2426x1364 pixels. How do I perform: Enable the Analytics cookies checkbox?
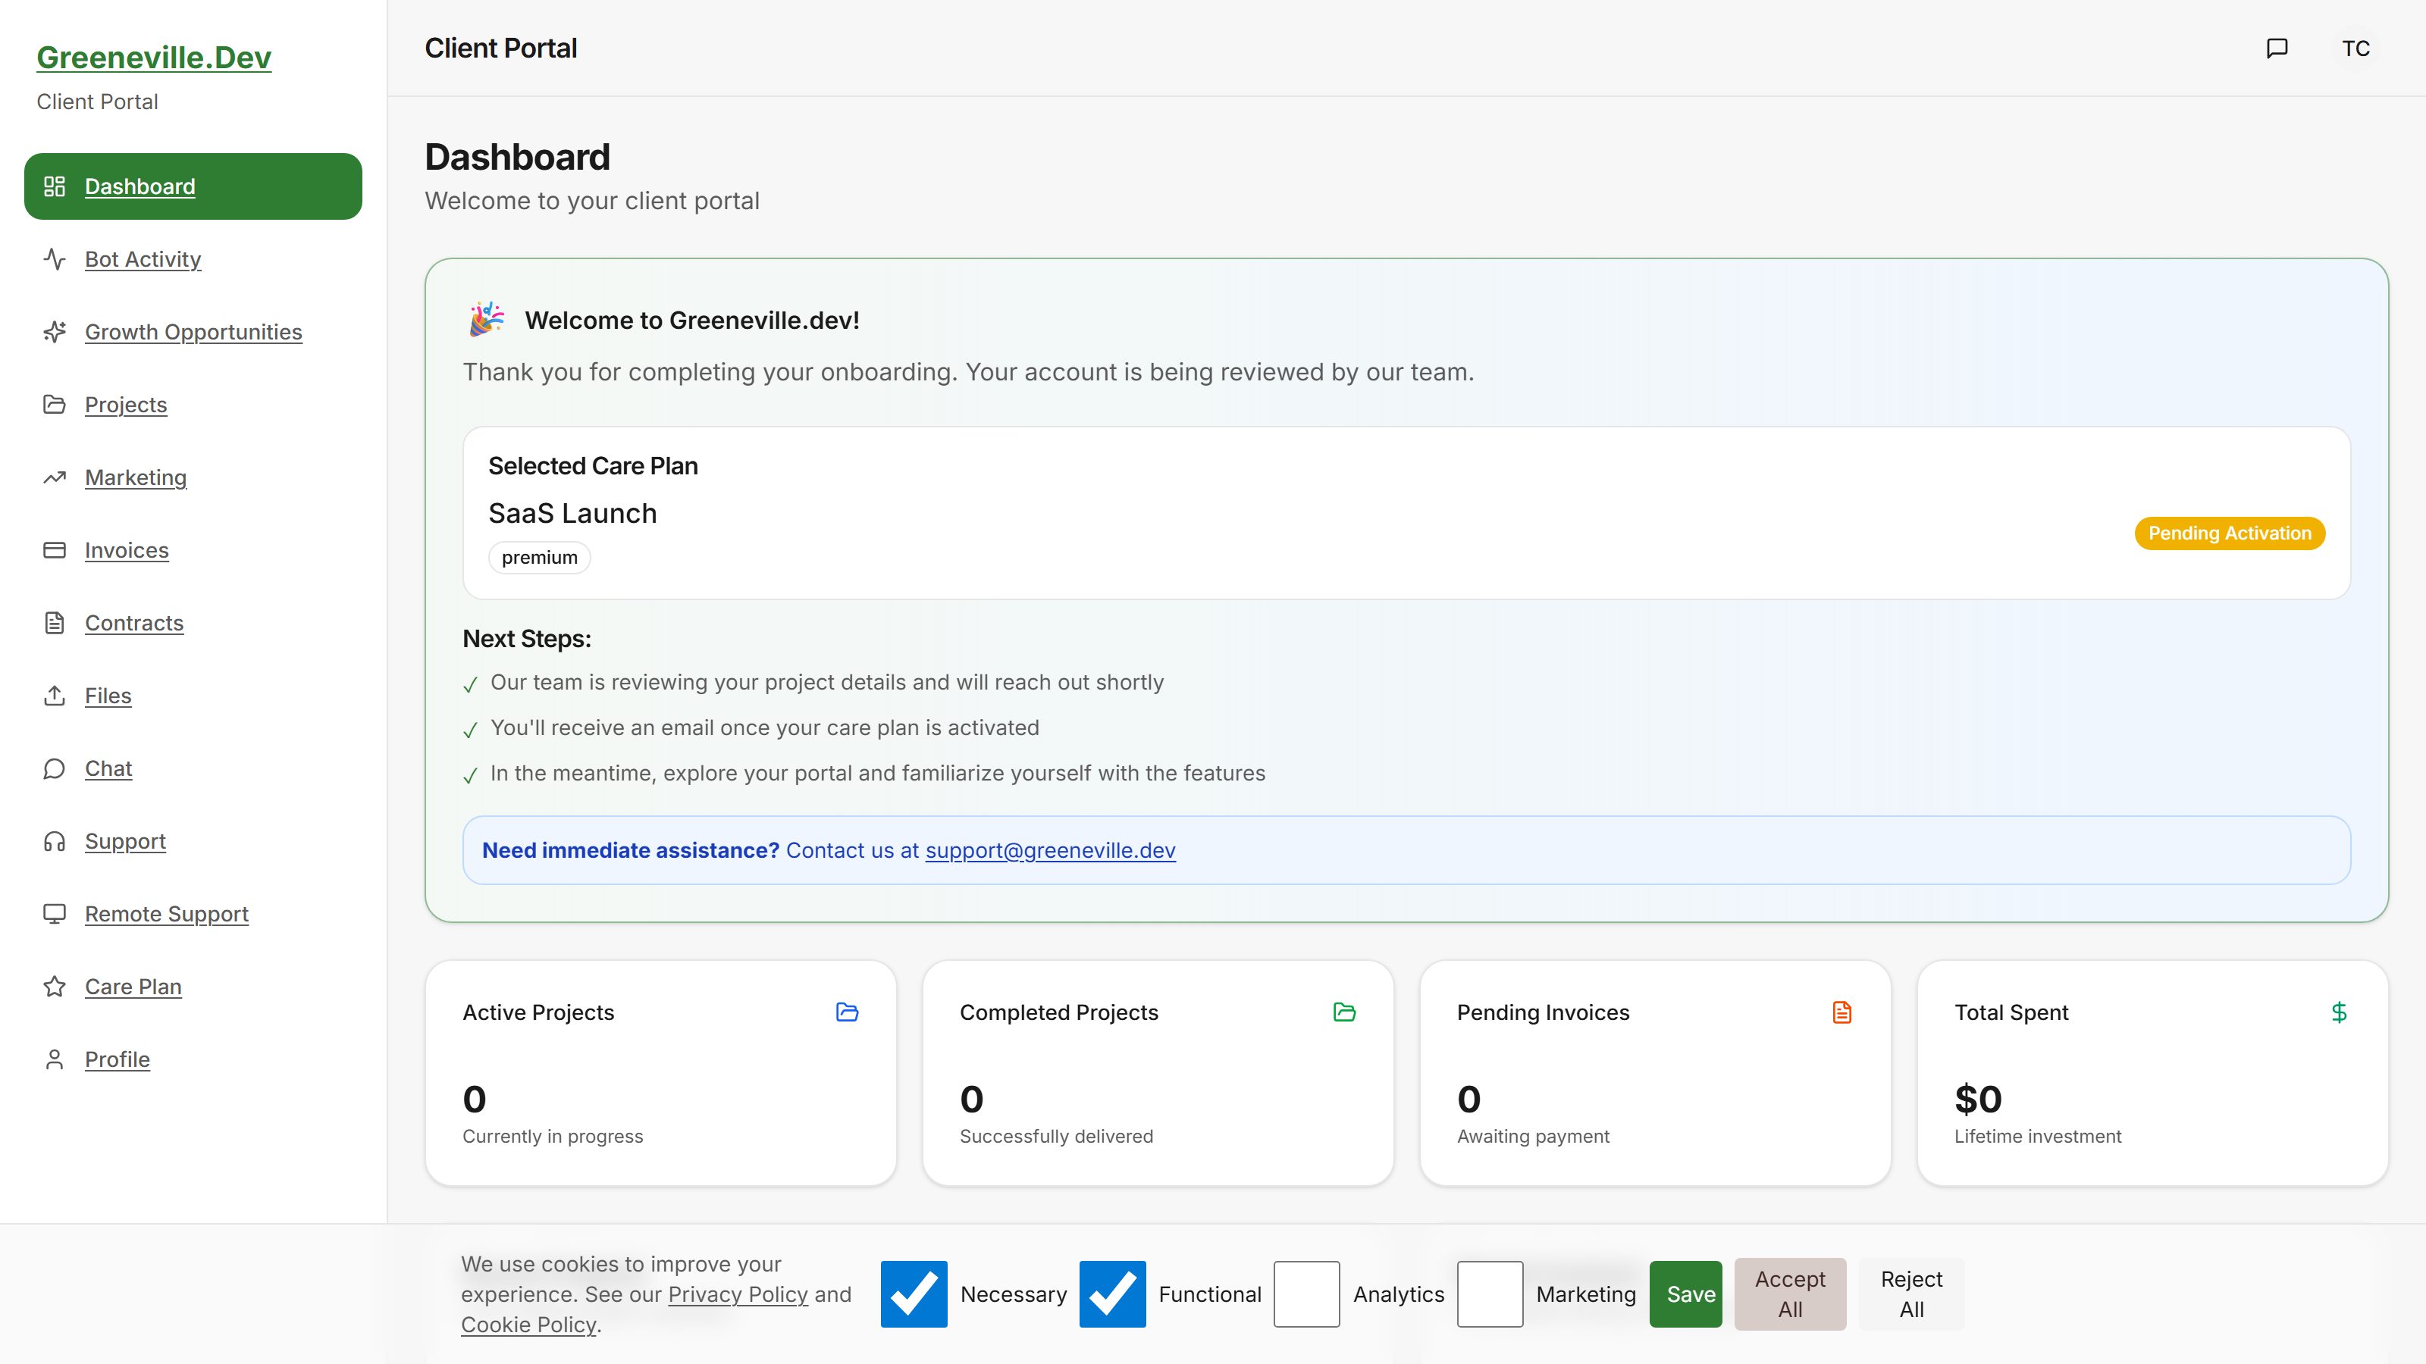(1306, 1294)
